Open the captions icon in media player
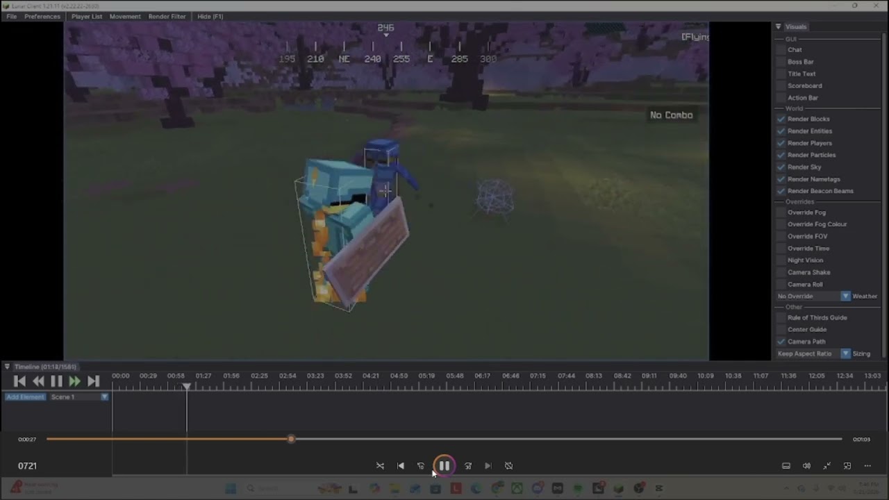 [x=786, y=466]
